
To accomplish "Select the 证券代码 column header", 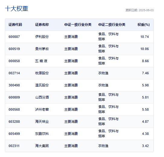I will click(x=15, y=25).
